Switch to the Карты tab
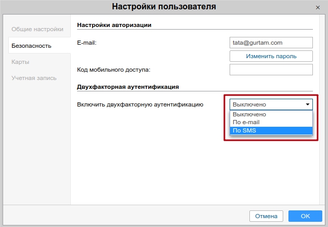 20,62
